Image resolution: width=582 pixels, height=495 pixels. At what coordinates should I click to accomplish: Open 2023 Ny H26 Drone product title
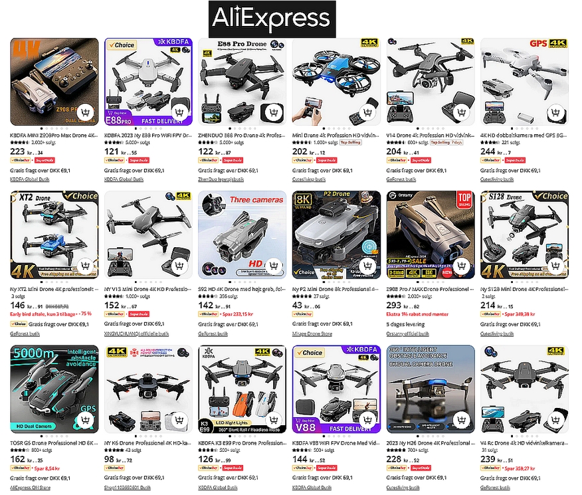pos(431,443)
